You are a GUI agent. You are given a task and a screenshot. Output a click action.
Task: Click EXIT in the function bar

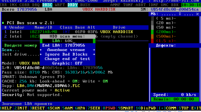point(196,108)
